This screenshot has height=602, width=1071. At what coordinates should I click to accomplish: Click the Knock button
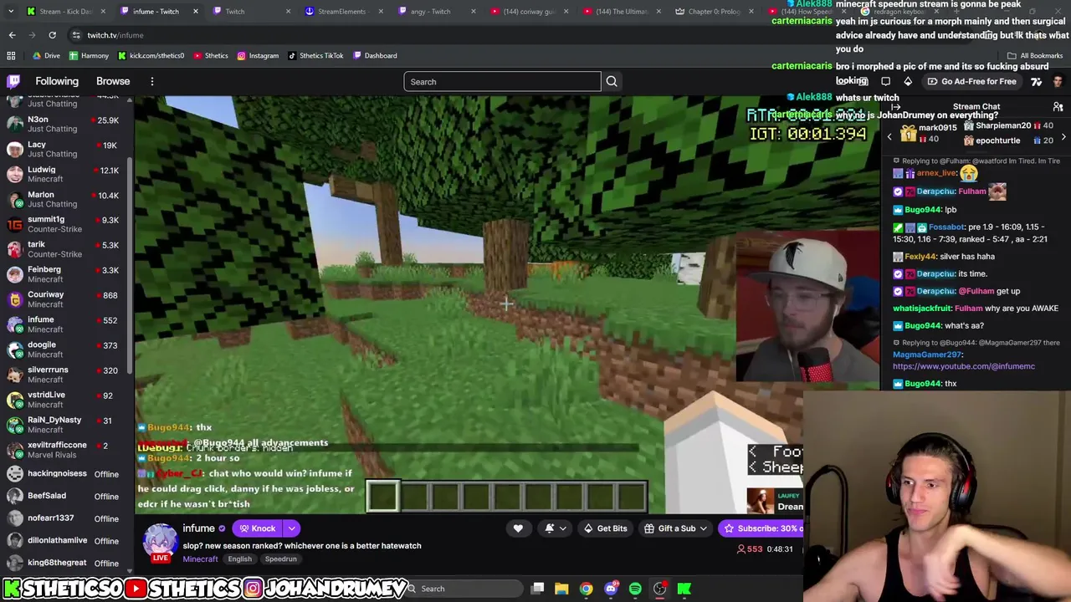click(x=258, y=528)
